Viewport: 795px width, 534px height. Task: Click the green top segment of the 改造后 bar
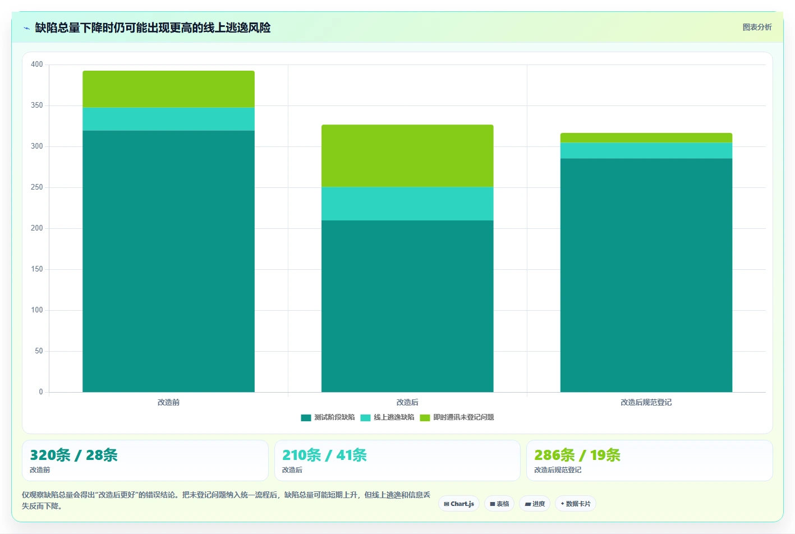407,156
